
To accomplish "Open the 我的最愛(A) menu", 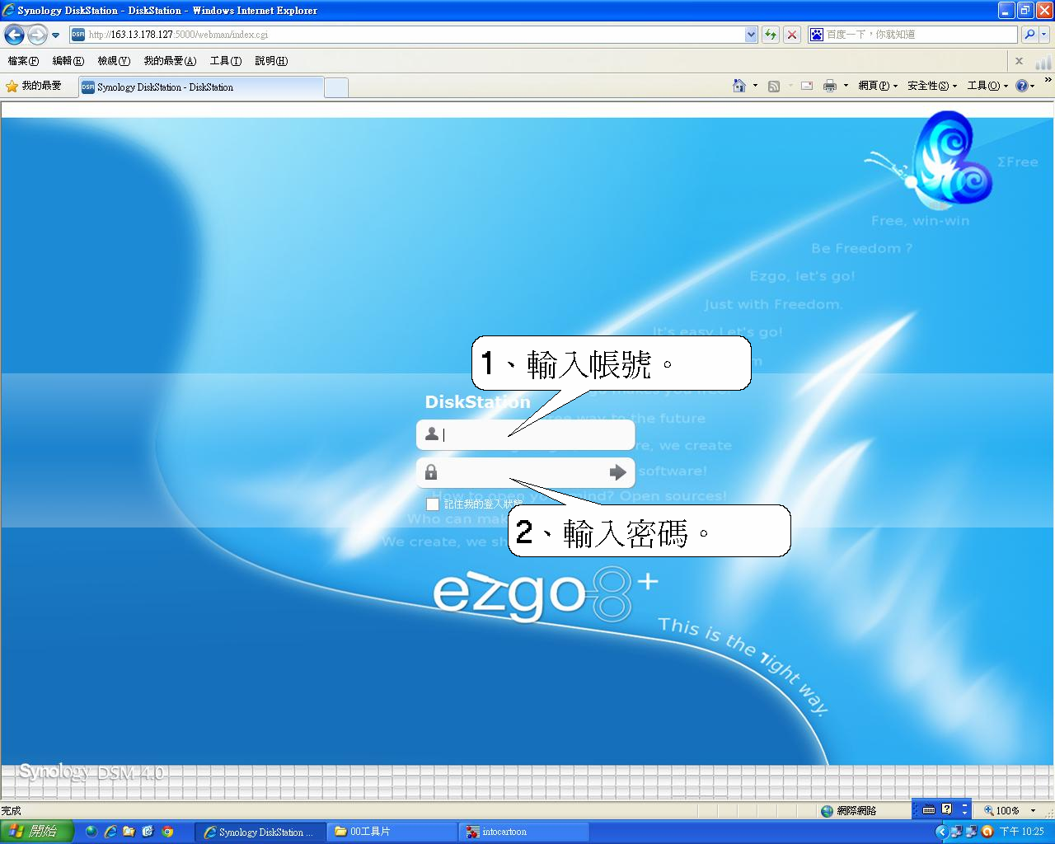I will pos(170,61).
